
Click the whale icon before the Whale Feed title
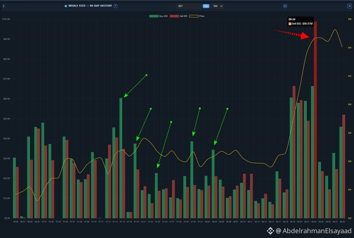click(66, 6)
